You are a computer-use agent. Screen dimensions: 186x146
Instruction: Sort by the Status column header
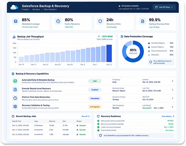click(79, 121)
